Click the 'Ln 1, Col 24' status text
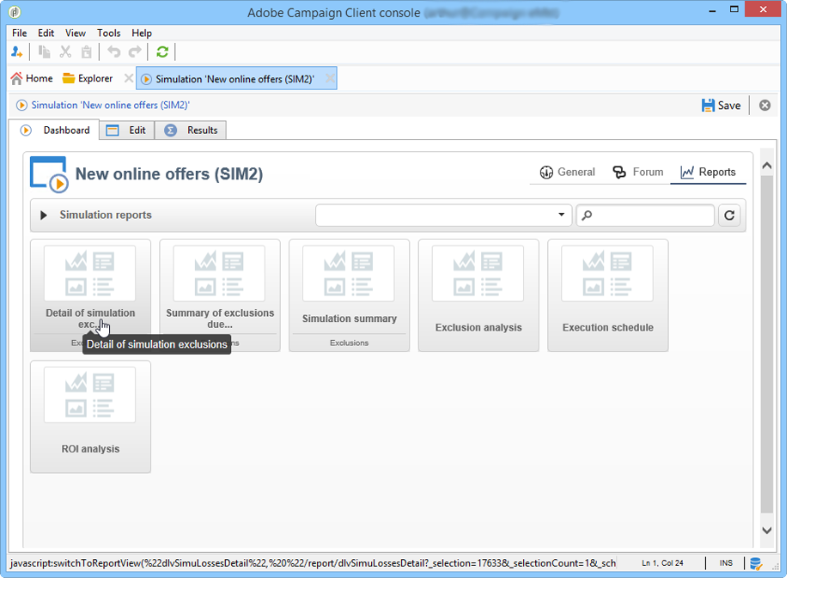The height and width of the screenshot is (595, 816). 662,563
